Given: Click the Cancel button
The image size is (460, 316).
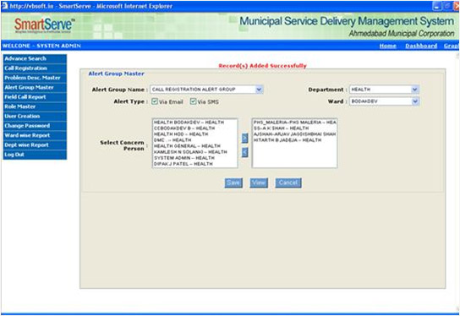Looking at the screenshot, I should [x=288, y=183].
